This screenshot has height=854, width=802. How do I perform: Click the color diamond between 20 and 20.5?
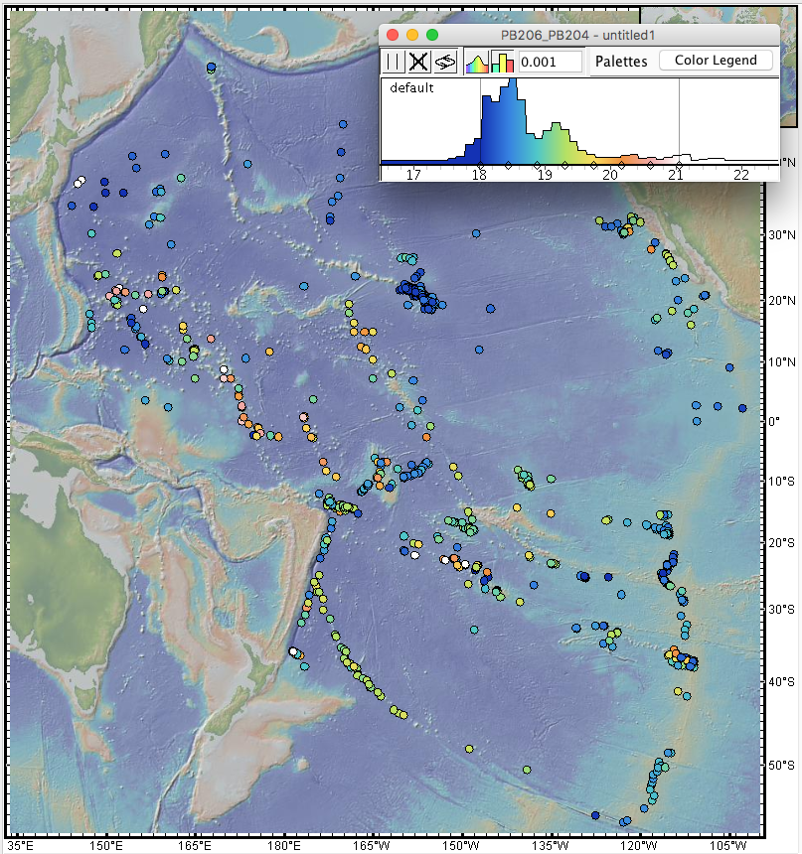(621, 165)
